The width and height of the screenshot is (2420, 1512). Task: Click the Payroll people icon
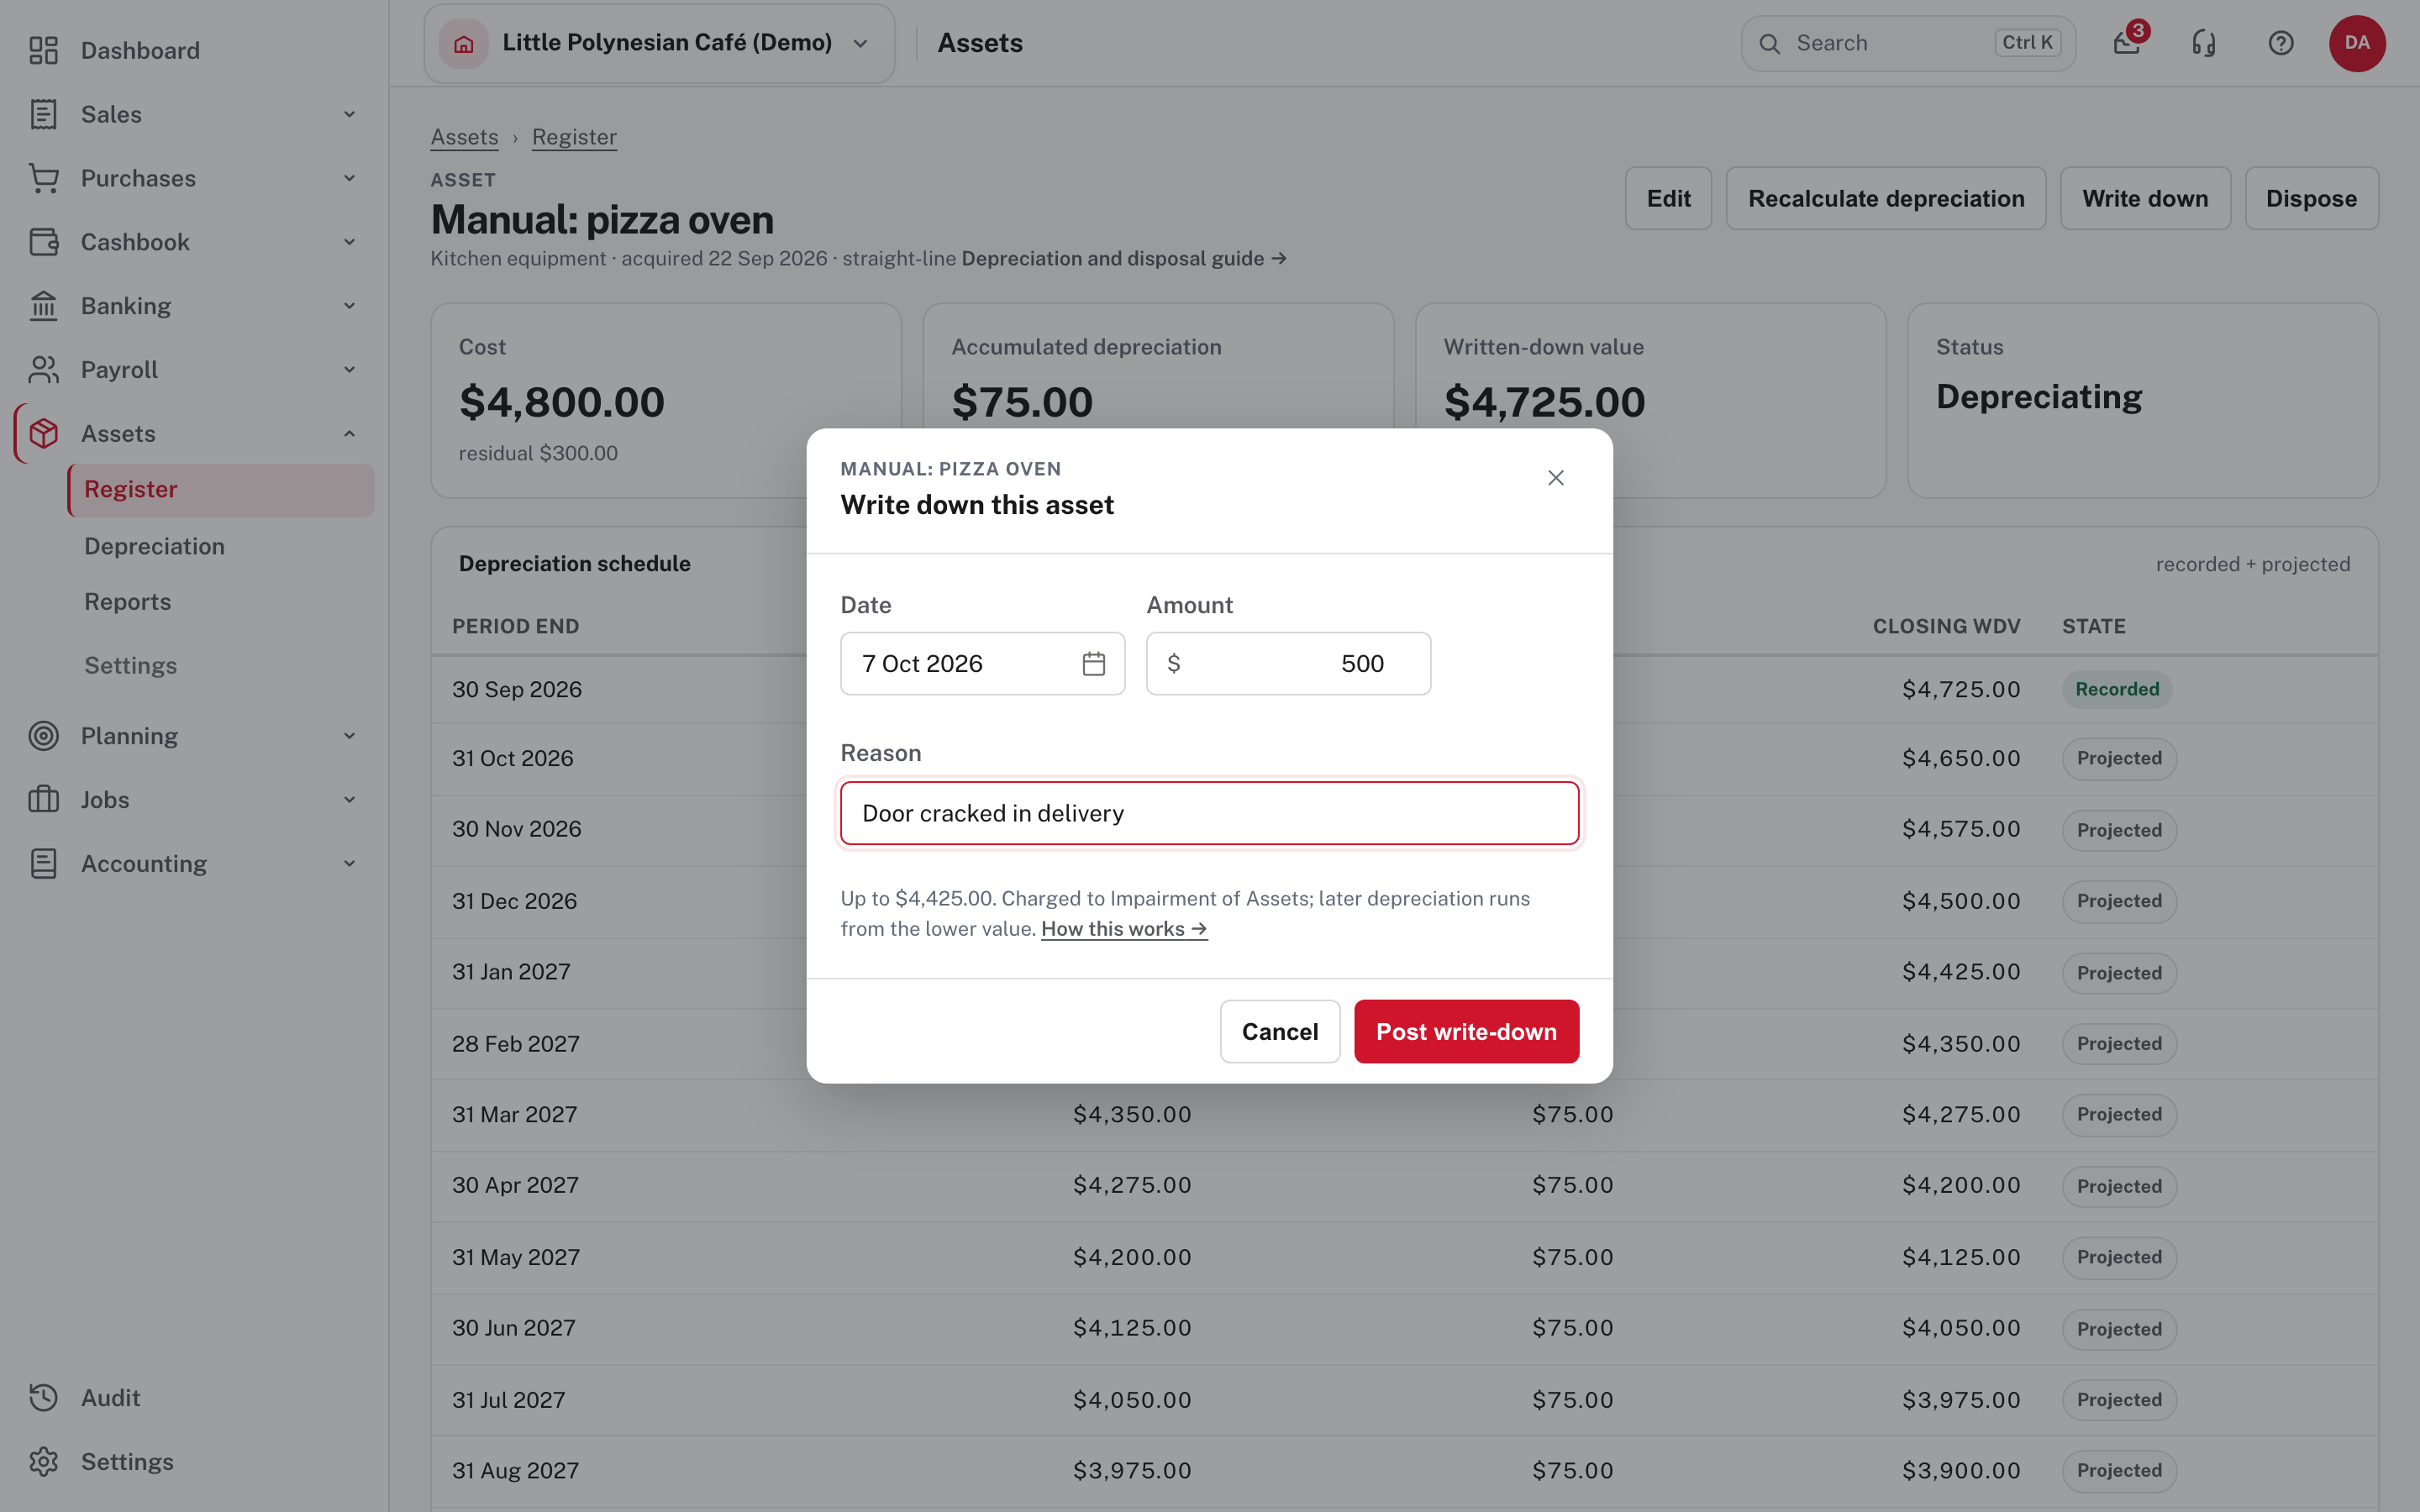click(x=43, y=370)
